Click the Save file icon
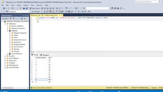Viewport: 163px width, 92px height. (24, 8)
